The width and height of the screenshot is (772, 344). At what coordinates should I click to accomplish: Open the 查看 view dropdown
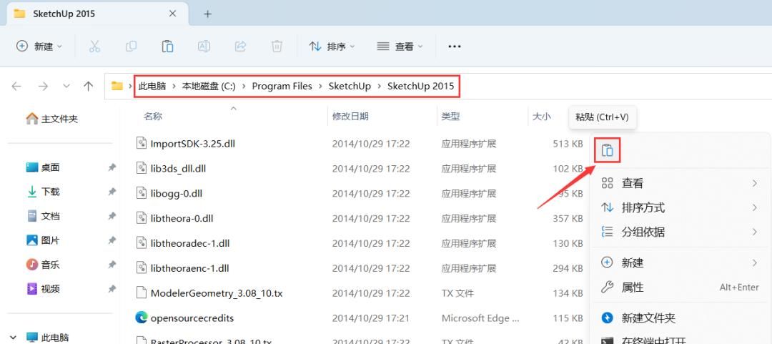coord(400,46)
